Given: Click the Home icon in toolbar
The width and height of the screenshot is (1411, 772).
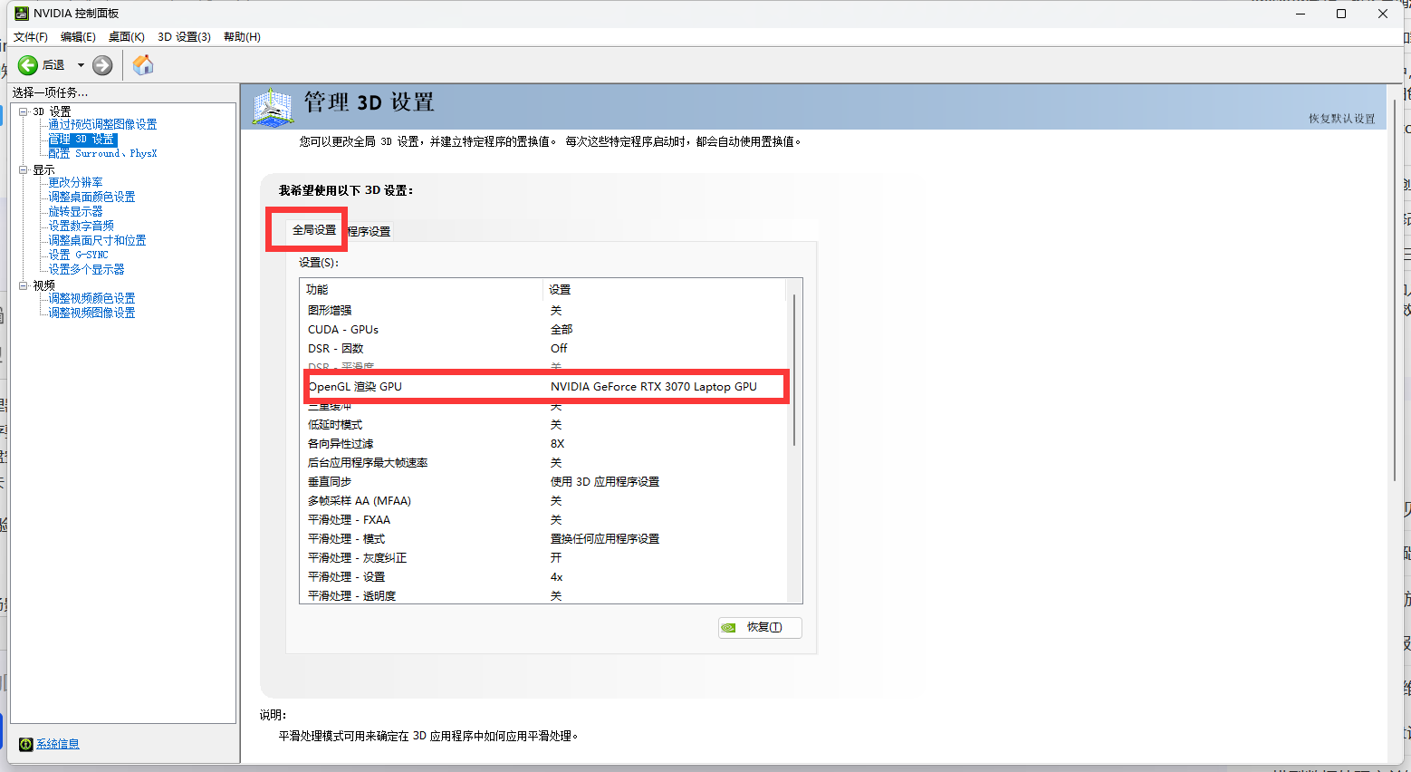Looking at the screenshot, I should 143,65.
